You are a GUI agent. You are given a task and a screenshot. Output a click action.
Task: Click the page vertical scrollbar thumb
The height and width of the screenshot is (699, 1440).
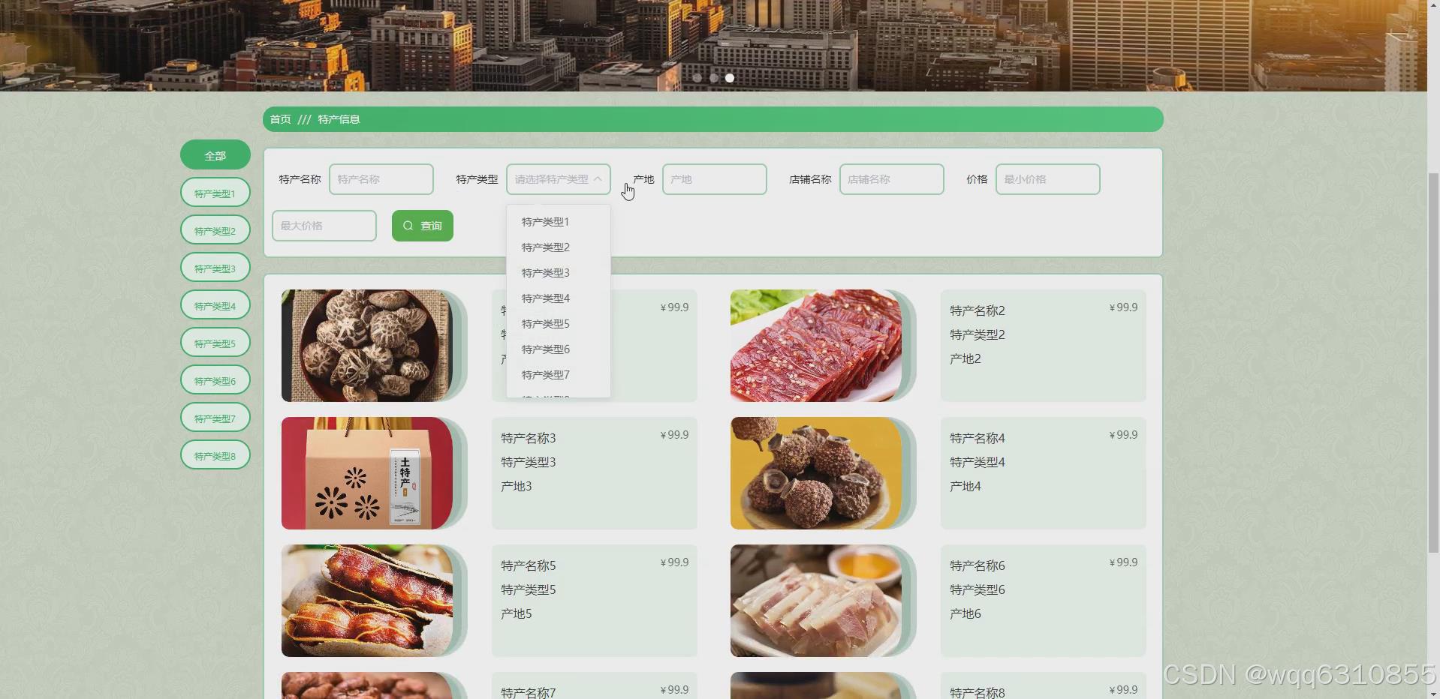coord(1433,363)
